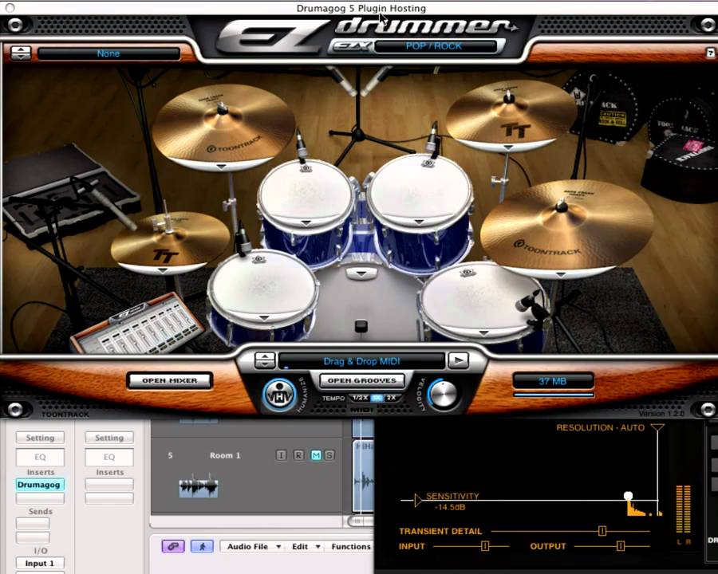Click the hi-hat TT cymbal

point(171,242)
